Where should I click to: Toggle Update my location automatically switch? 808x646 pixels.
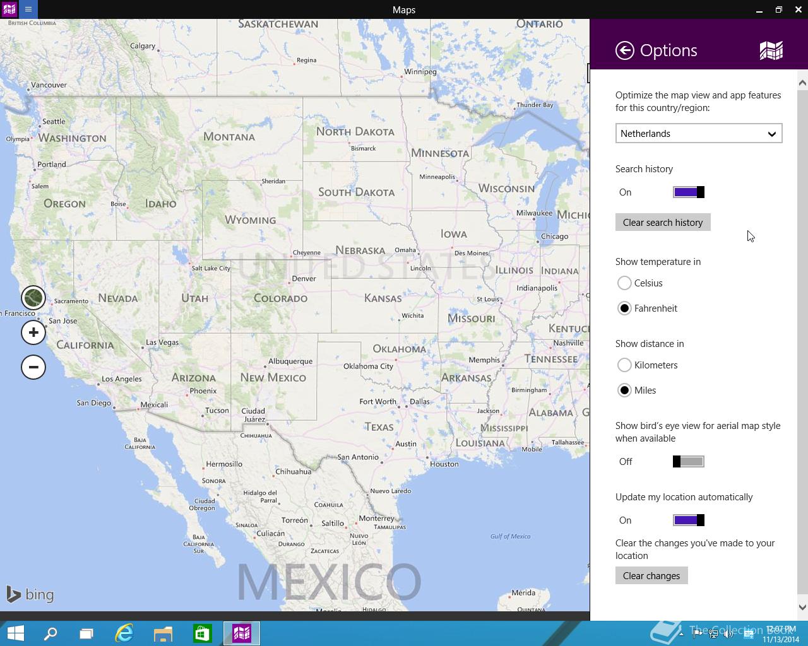(x=689, y=520)
